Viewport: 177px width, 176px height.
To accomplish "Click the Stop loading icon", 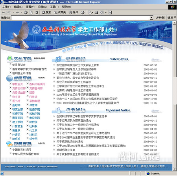I will pyautogui.click(x=26, y=13).
